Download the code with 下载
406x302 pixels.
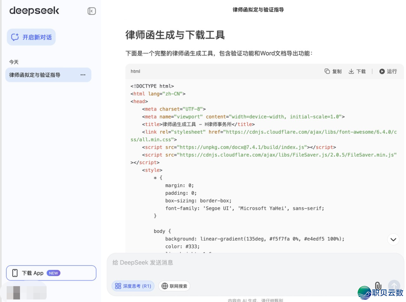point(357,71)
